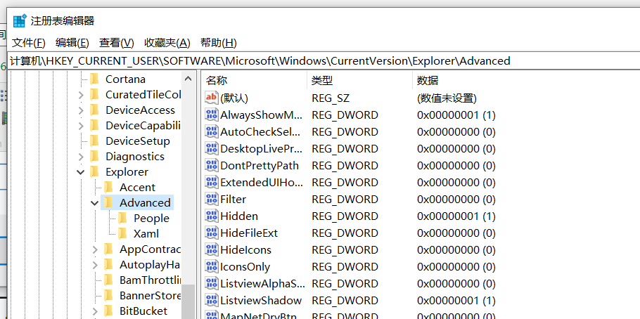The image size is (640, 319).
Task: Expand the BitBucket tree node
Action: click(95, 312)
